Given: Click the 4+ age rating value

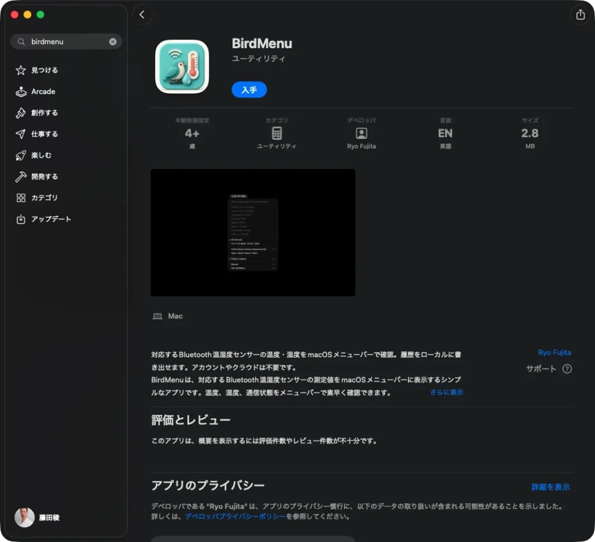Looking at the screenshot, I should point(192,134).
